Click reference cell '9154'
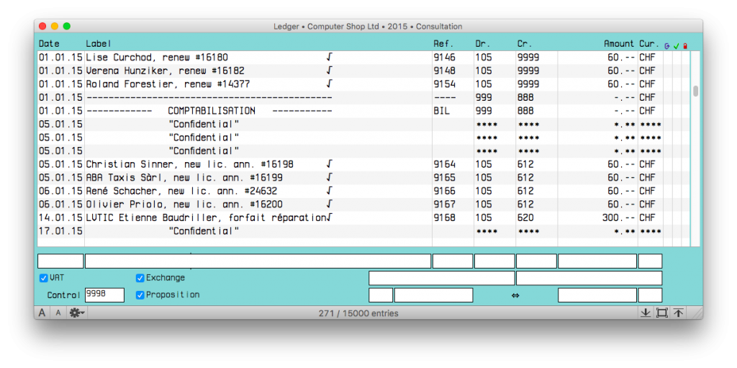 coord(444,84)
